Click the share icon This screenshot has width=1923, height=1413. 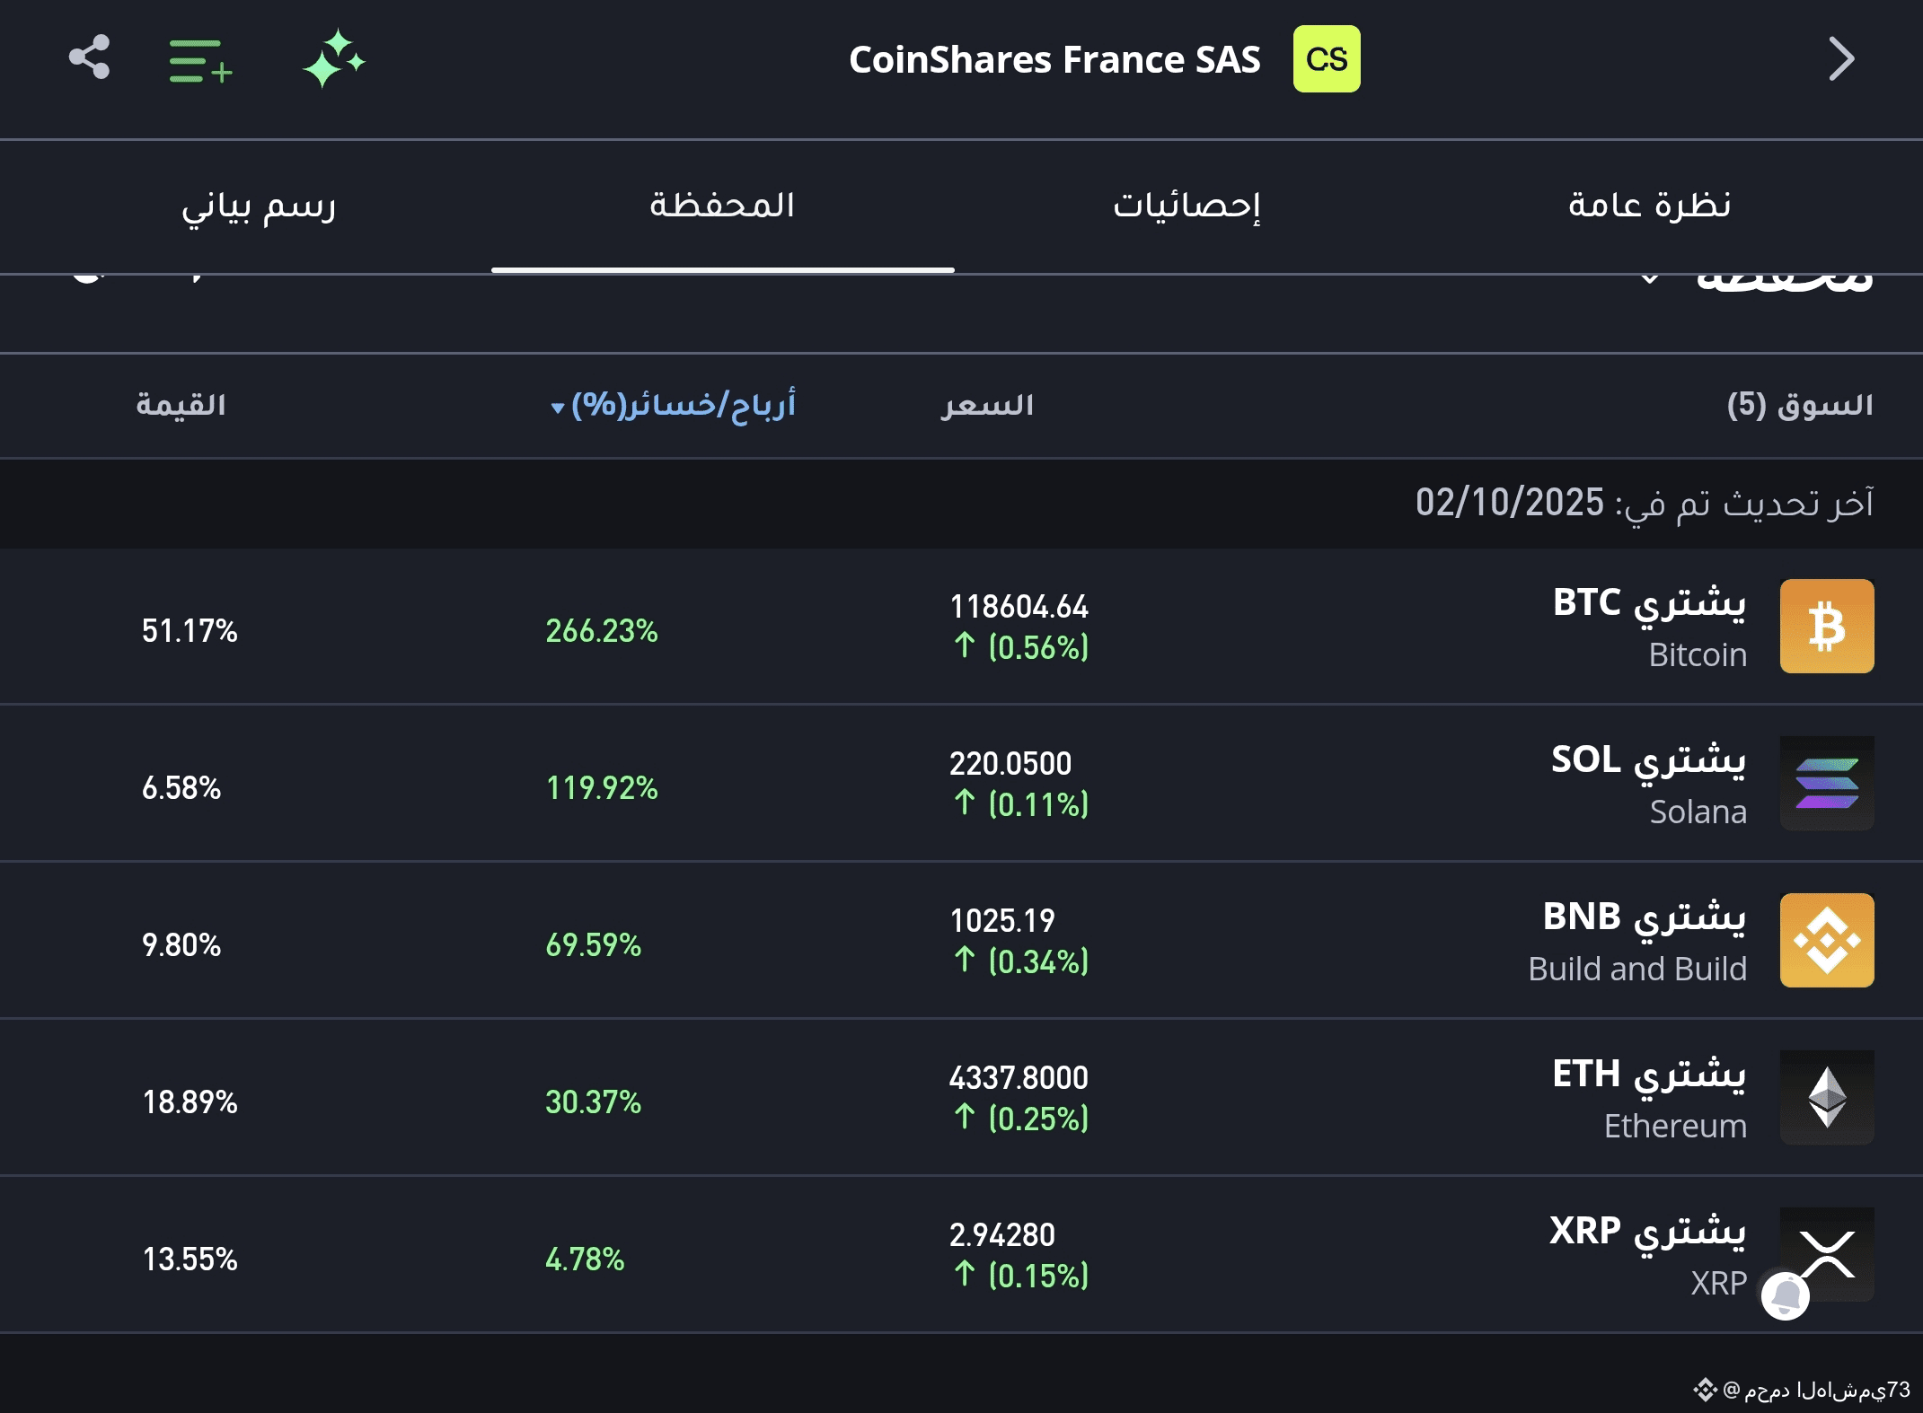coord(89,58)
